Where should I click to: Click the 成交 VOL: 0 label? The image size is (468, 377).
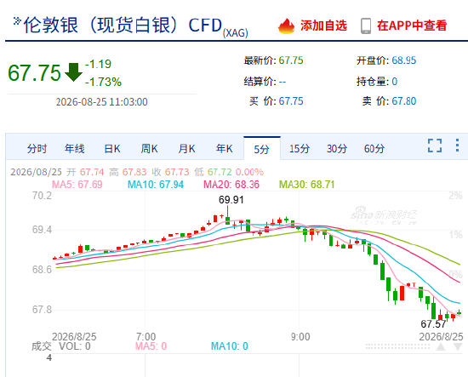(x=61, y=346)
